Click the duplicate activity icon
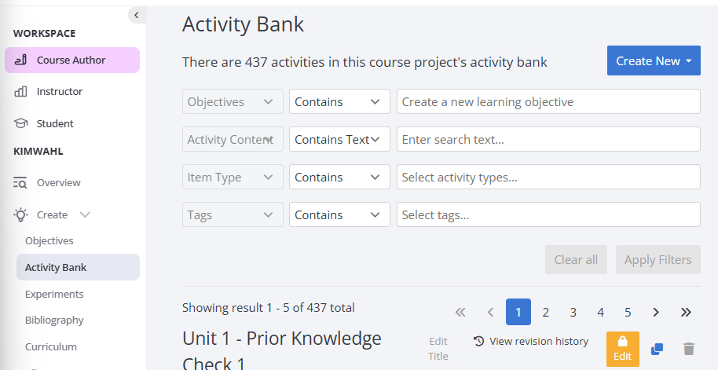The height and width of the screenshot is (370, 718). click(x=657, y=349)
